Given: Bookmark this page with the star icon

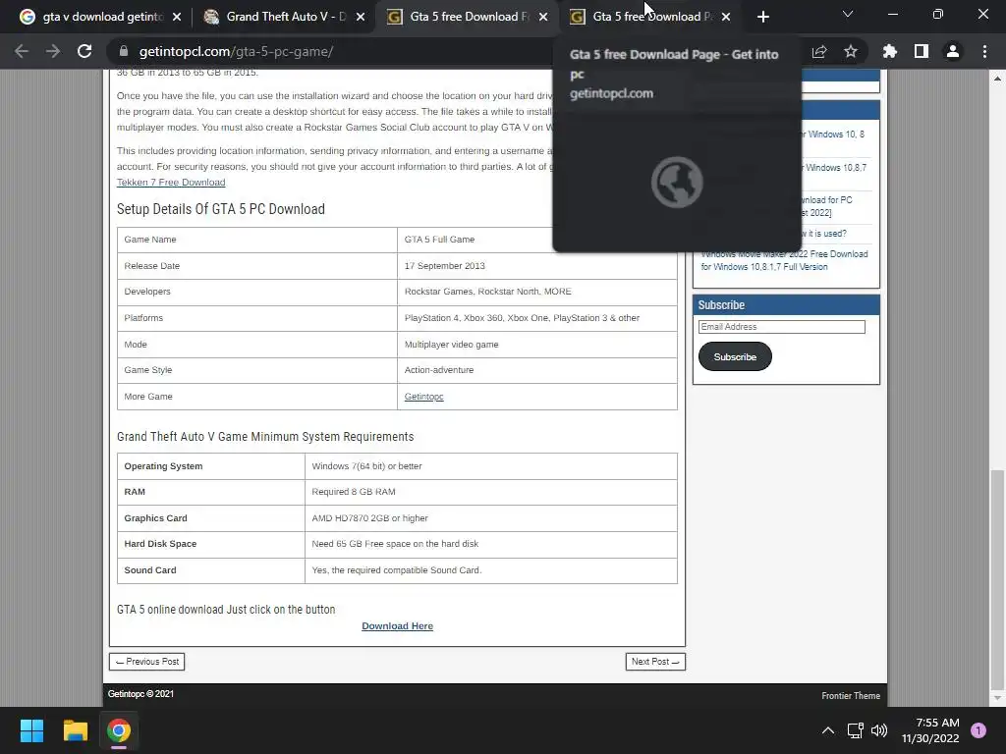Looking at the screenshot, I should coord(851,51).
